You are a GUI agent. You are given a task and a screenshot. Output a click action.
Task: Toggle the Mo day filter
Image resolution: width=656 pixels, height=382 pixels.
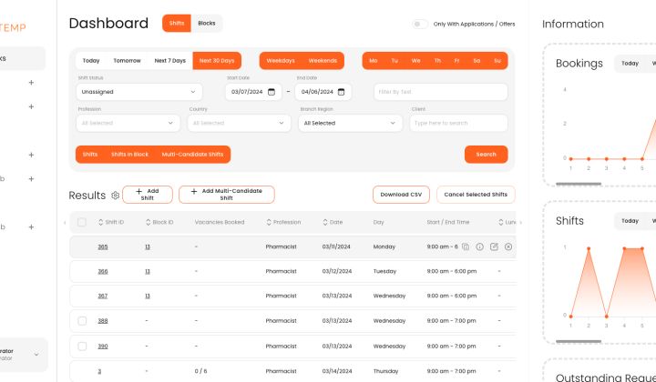(374, 61)
